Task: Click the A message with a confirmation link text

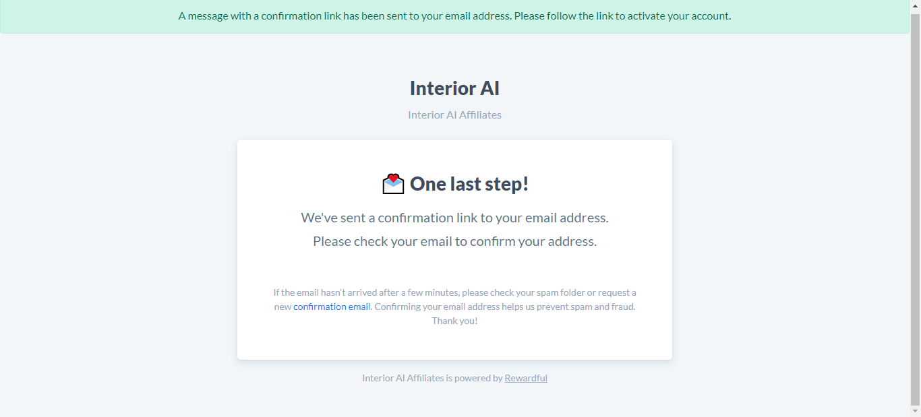Action: (x=344, y=16)
